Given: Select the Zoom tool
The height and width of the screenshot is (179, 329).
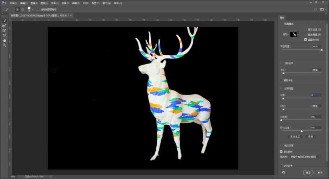Looking at the screenshot, I should pyautogui.click(x=5, y=45).
